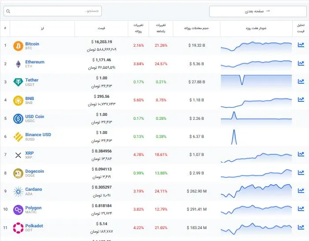
Task: Click the Bitcoin coin logo icon
Action: 18,46
